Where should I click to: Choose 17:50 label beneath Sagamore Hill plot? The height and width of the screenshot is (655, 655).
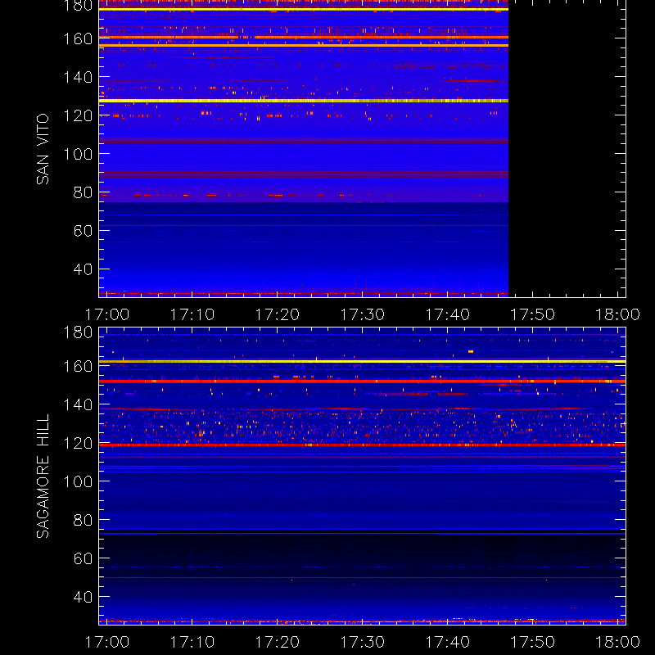[533, 642]
